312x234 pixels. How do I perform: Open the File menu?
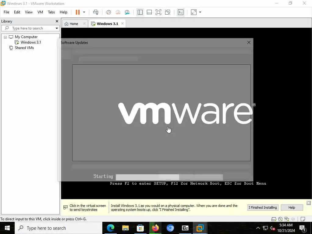[x=6, y=12]
